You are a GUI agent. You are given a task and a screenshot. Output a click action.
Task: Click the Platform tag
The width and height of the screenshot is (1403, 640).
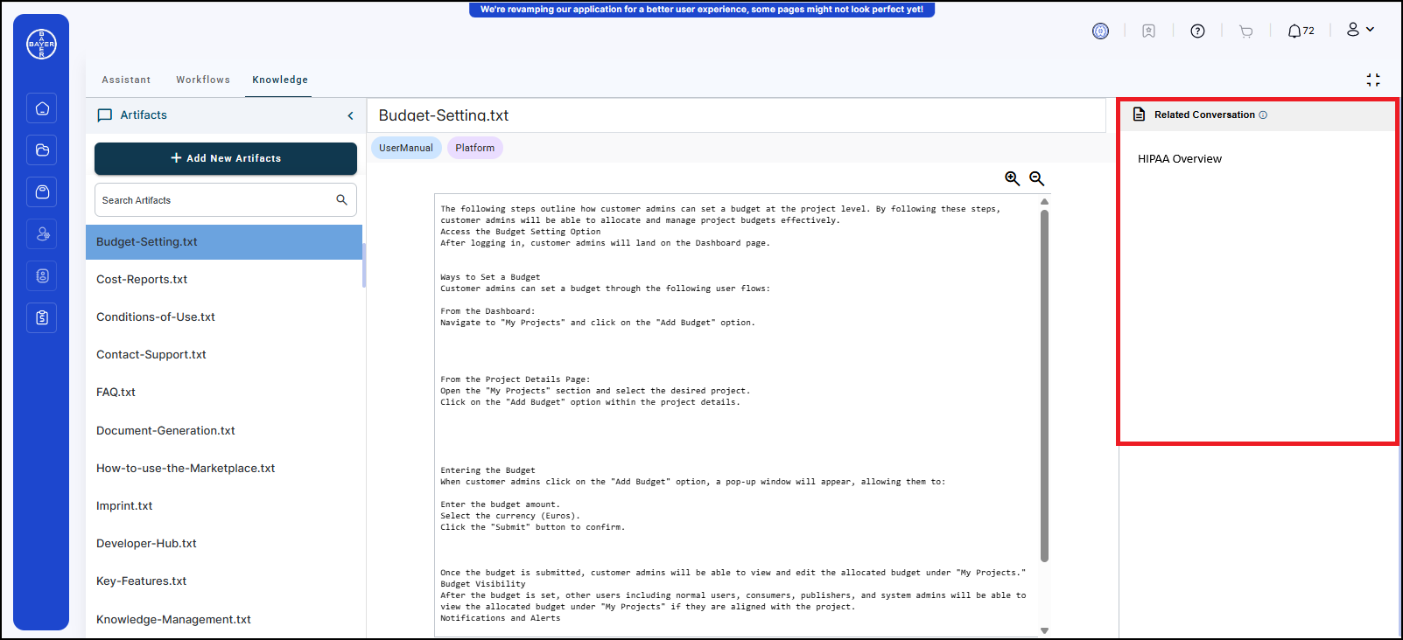(475, 148)
